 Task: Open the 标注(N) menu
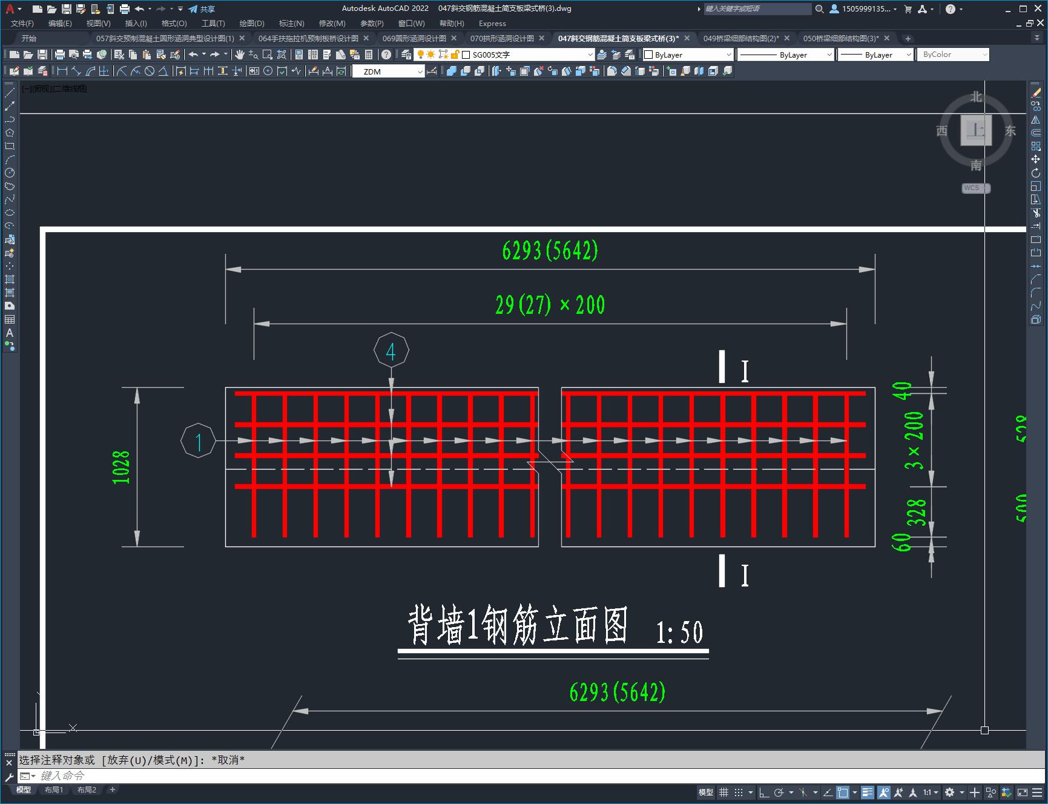coord(291,24)
